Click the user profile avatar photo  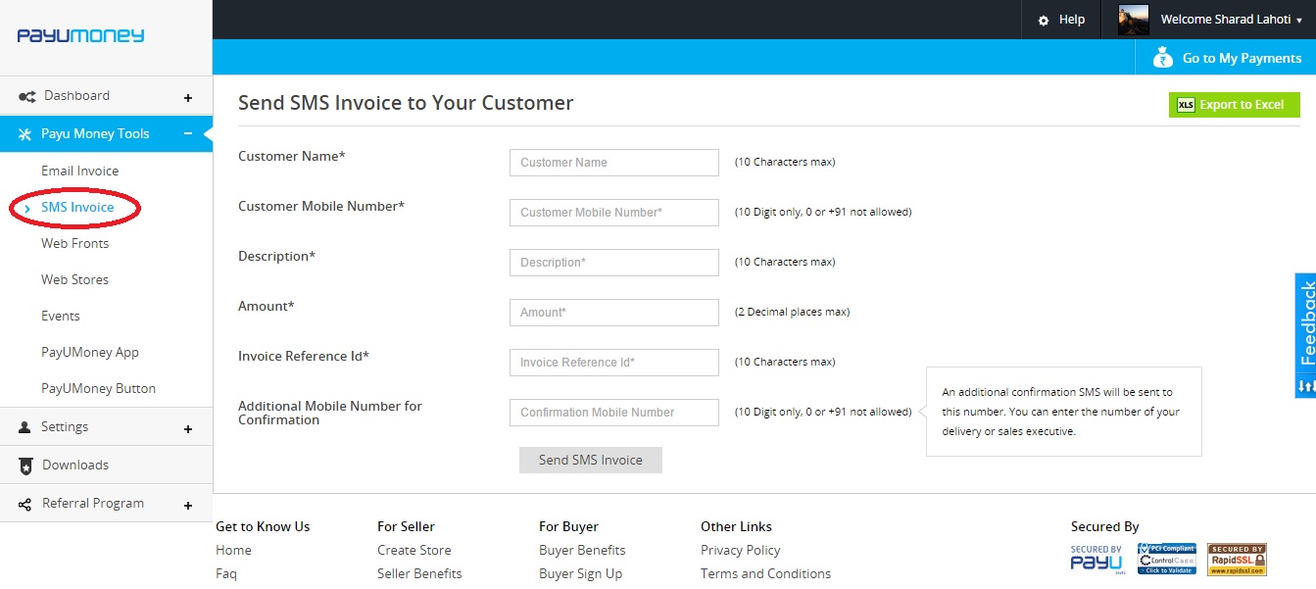pos(1133,20)
